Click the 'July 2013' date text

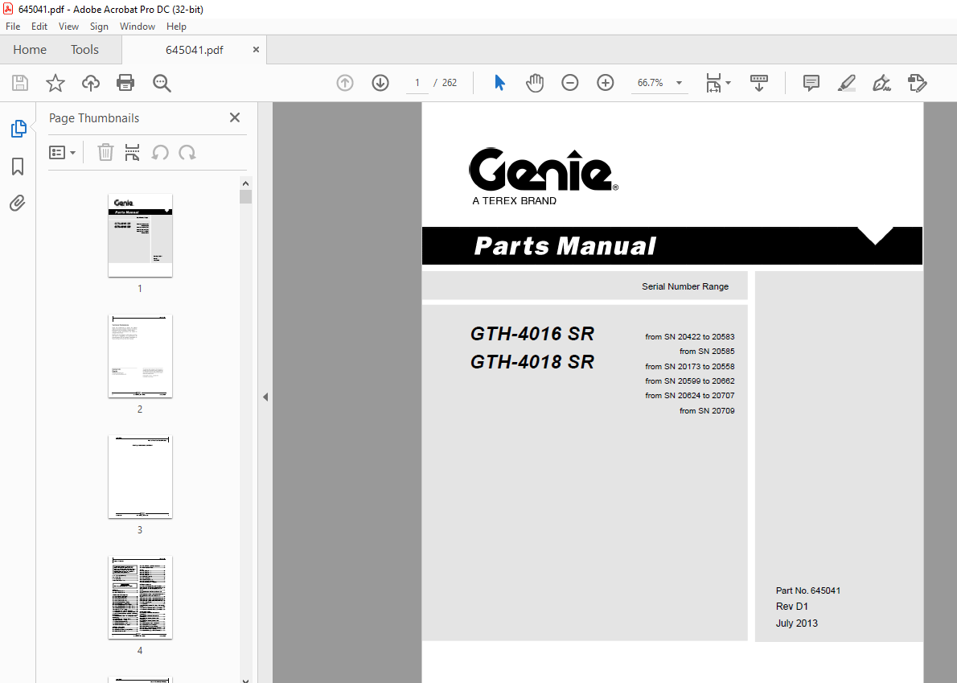coord(796,623)
